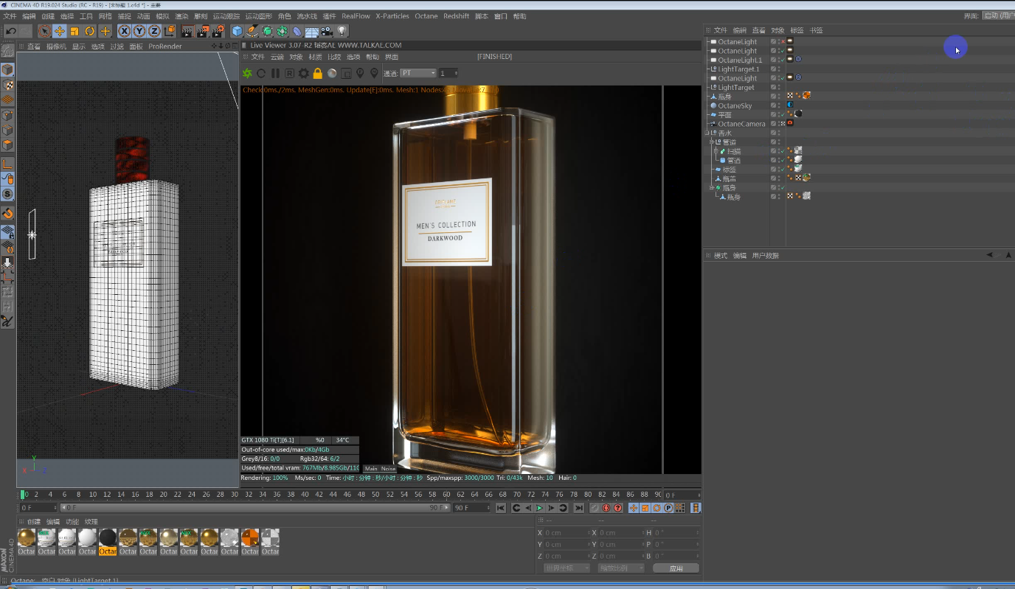Open Edit Render Settings clapperboard
This screenshot has height=589, width=1015.
pos(218,31)
